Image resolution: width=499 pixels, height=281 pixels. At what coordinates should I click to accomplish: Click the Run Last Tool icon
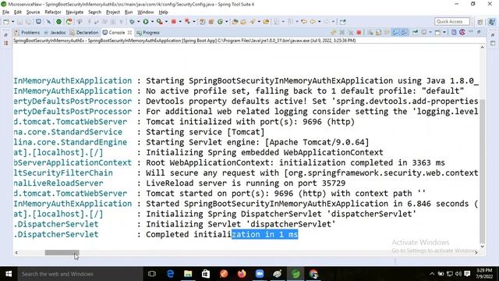[x=159, y=22]
